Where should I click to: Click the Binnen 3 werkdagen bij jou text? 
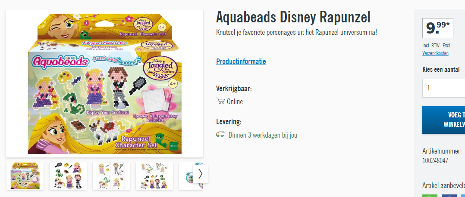click(263, 135)
